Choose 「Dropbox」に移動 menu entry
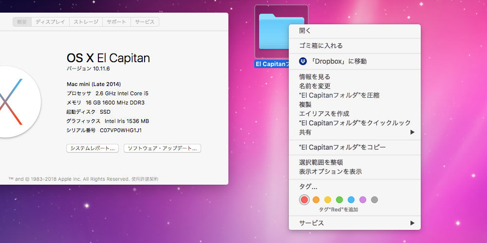Screen dimensions: 487x243 [355, 61]
